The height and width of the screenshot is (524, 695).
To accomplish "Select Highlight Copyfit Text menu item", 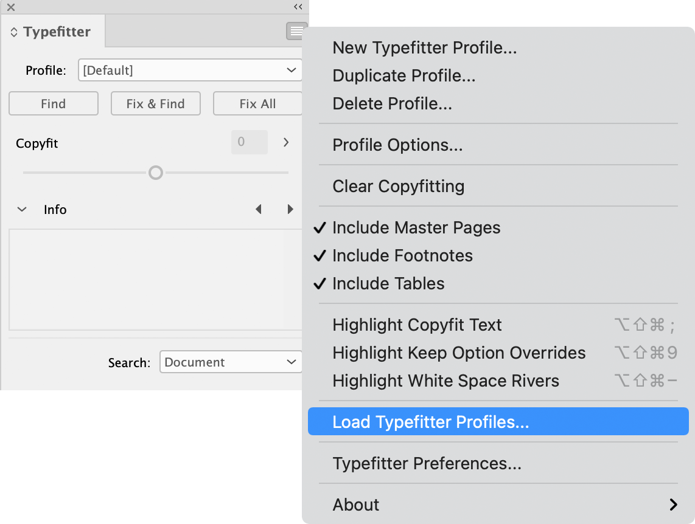I will click(x=498, y=325).
